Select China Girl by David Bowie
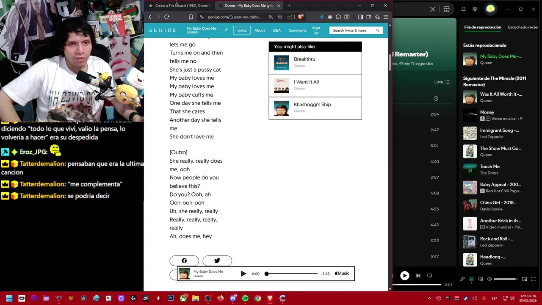 coord(499,205)
